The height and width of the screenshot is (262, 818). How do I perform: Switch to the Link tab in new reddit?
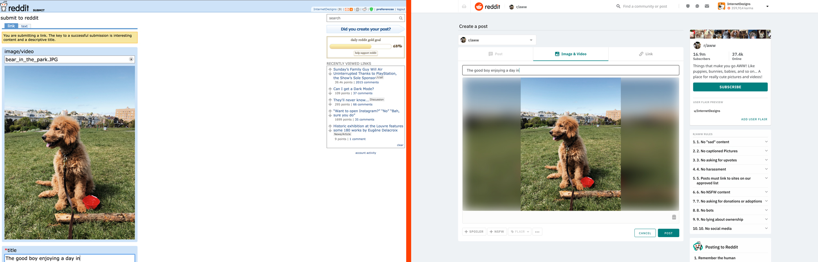(646, 54)
